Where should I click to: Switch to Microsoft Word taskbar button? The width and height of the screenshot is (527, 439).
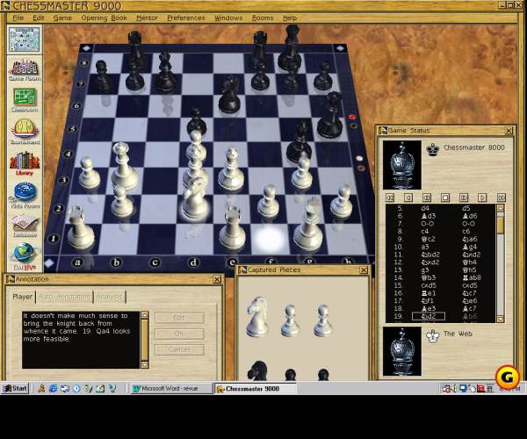pos(171,389)
